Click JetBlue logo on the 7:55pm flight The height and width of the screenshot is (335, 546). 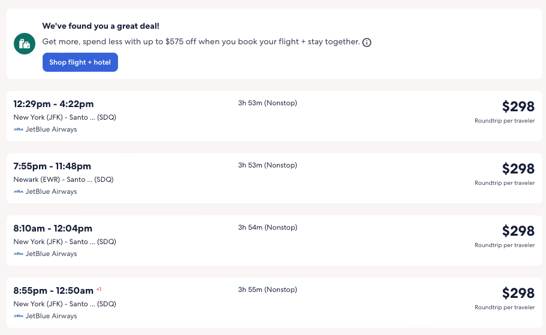coord(19,191)
